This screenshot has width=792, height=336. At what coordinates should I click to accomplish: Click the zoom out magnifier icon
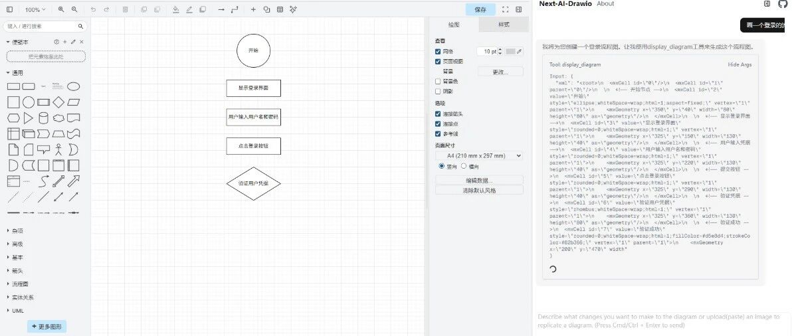pos(74,9)
